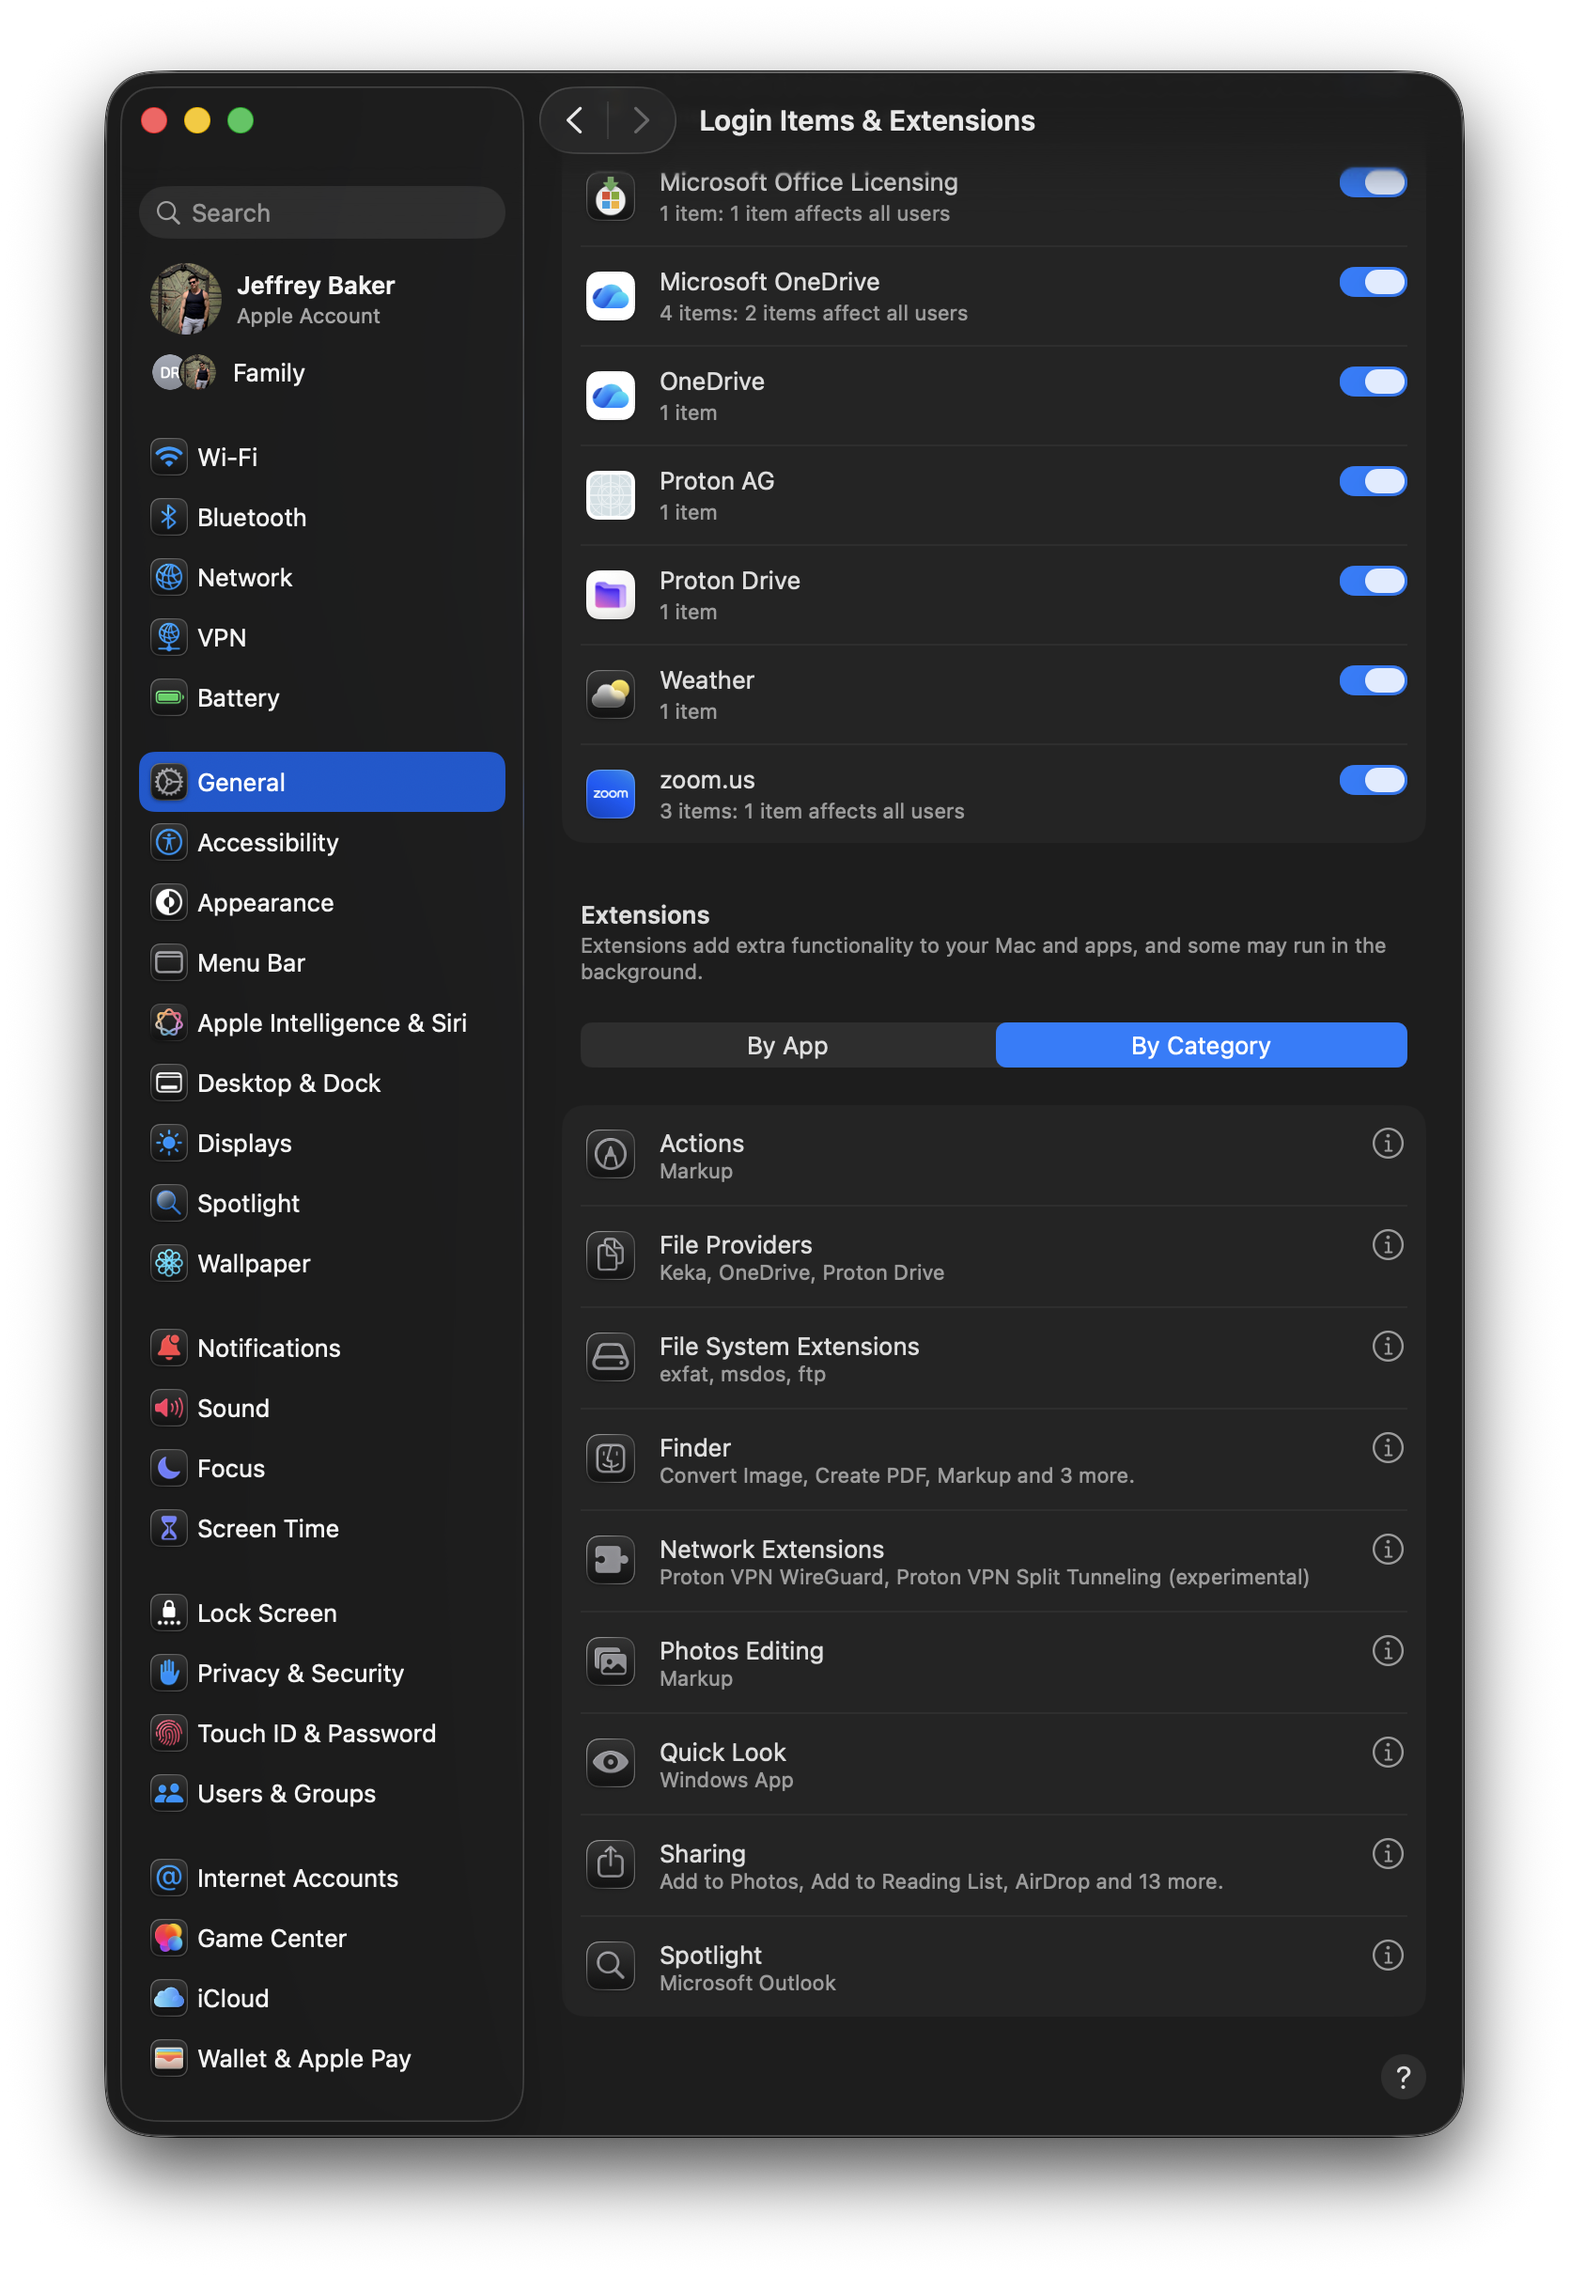
Task: Toggle off Microsoft OneDrive login item
Action: pyautogui.click(x=1373, y=282)
